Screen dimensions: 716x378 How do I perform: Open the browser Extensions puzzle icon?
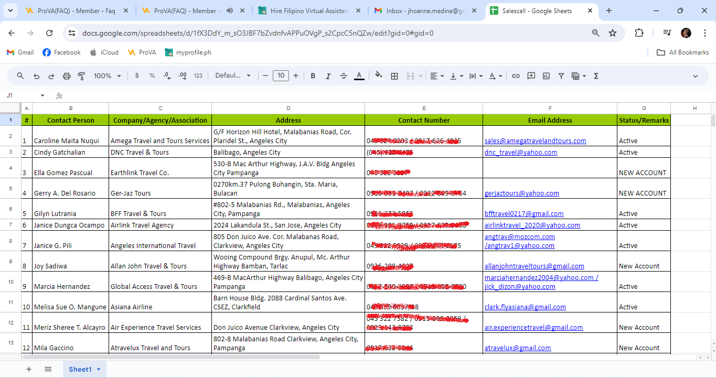639,33
